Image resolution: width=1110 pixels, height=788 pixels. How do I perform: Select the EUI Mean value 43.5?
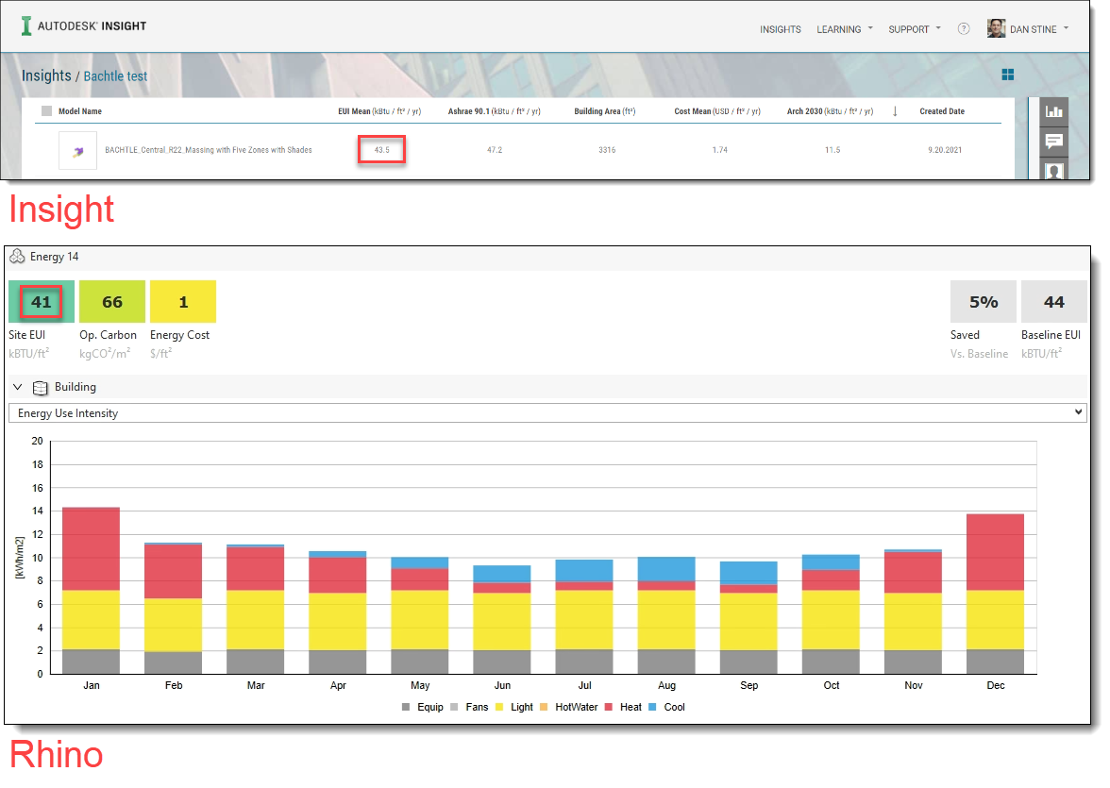click(381, 149)
